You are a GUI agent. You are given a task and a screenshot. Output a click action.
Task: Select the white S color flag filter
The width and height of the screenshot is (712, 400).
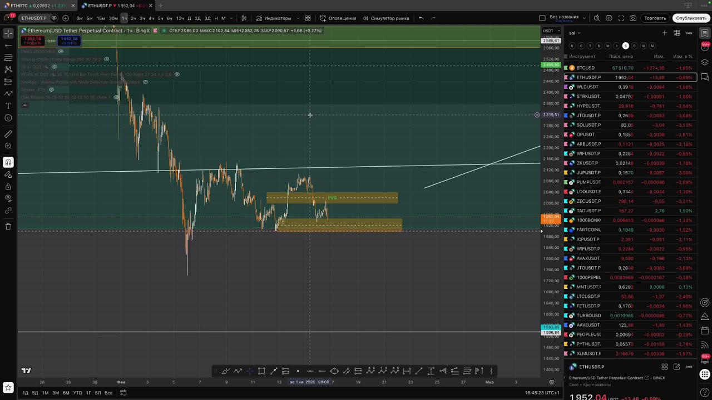coord(625,46)
